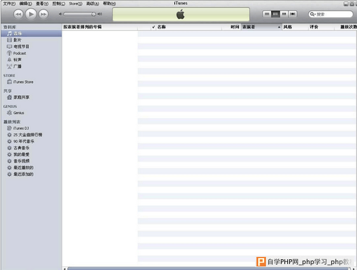Click the horizontal scrollbar

[x=208, y=269]
